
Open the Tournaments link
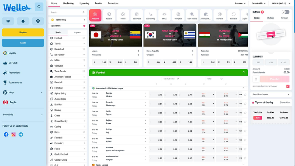(x=15, y=82)
